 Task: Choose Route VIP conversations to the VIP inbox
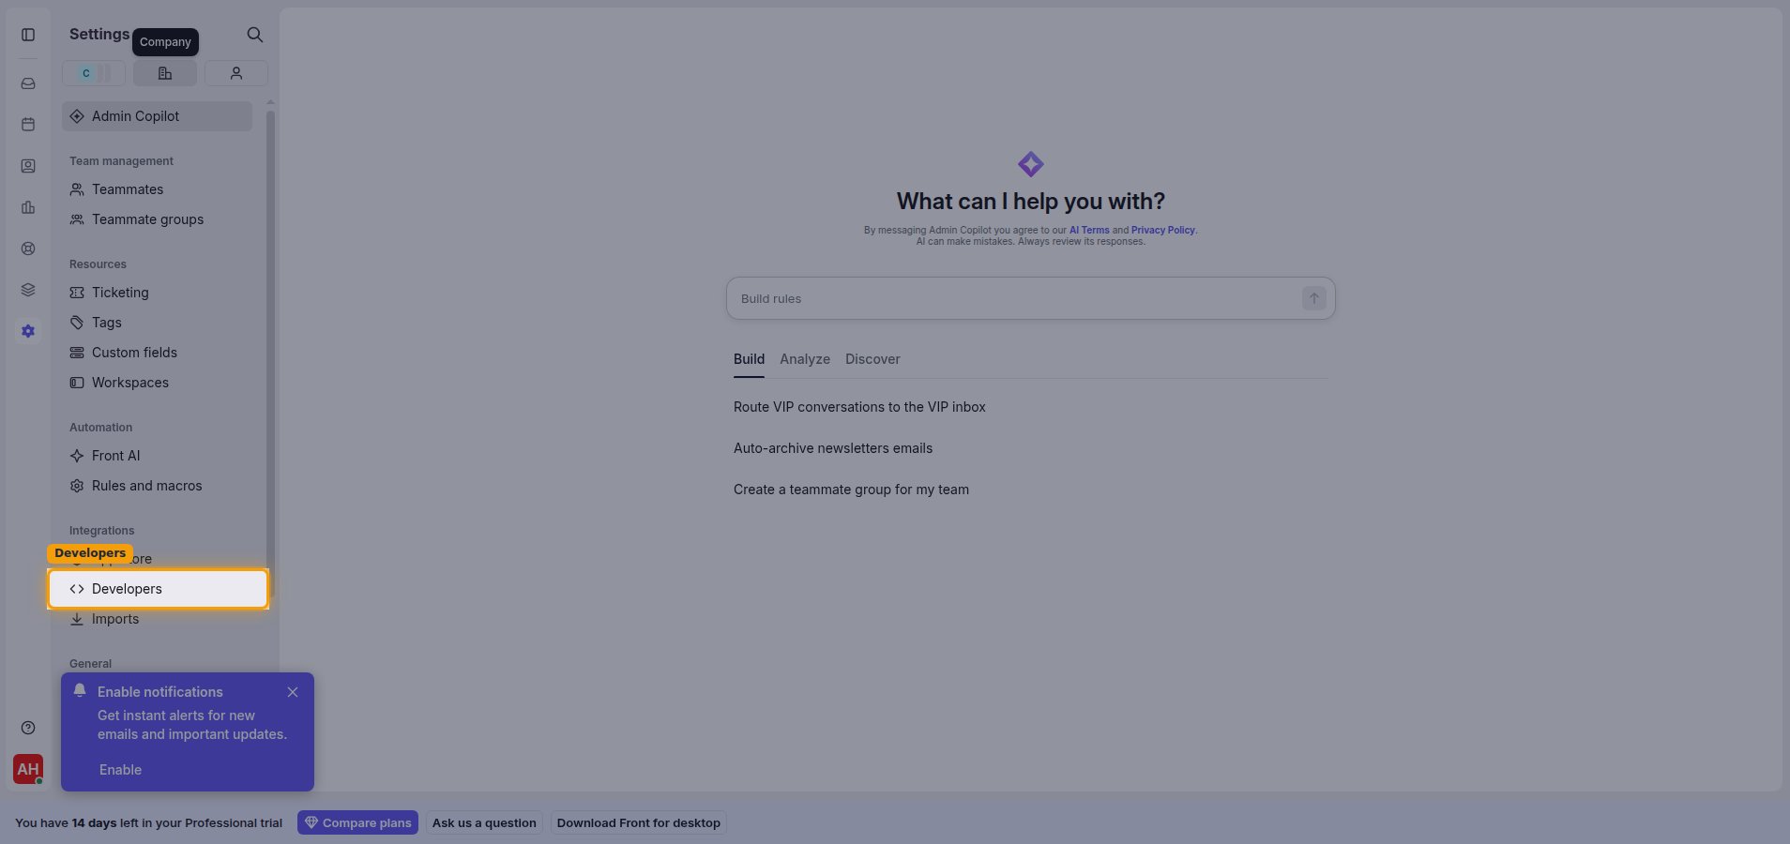(x=859, y=407)
